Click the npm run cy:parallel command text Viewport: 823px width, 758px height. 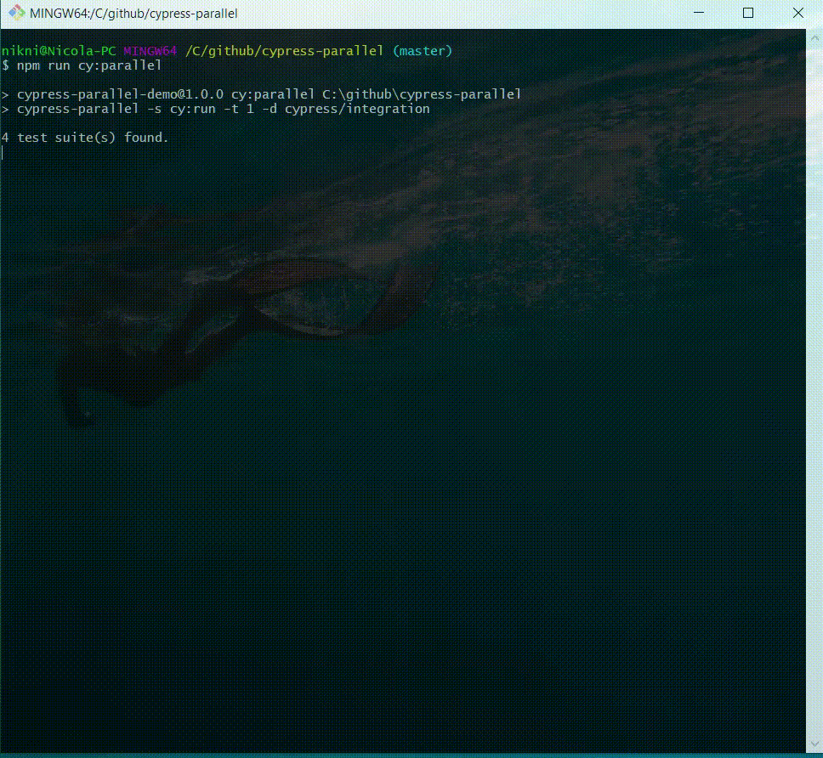point(89,65)
